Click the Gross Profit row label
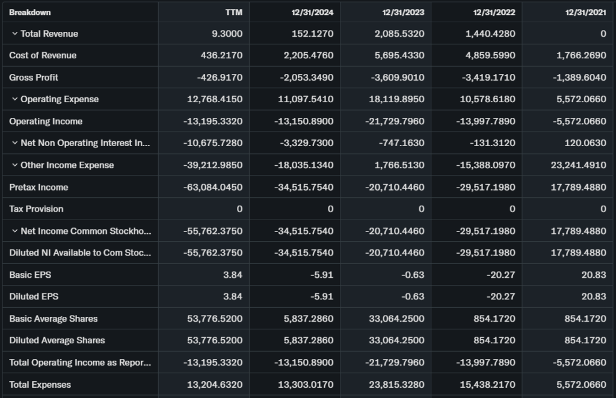Image resolution: width=616 pixels, height=398 pixels. 34,78
